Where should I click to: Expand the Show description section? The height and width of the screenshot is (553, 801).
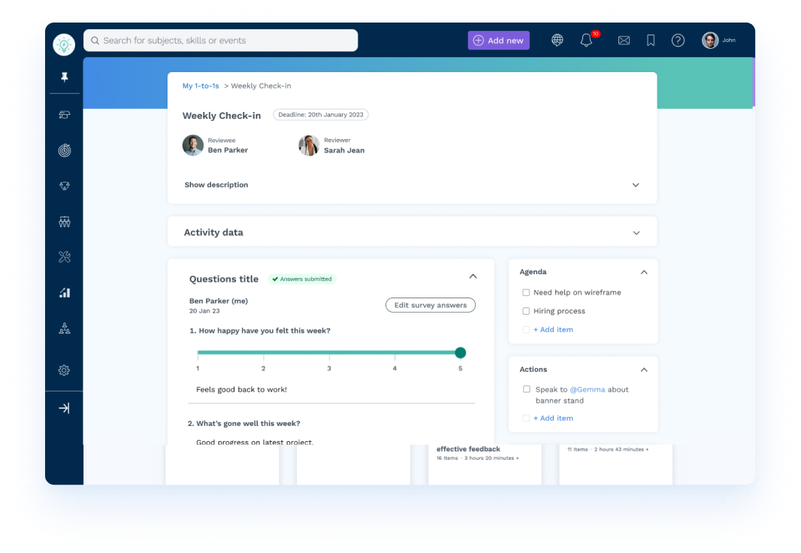click(x=636, y=185)
